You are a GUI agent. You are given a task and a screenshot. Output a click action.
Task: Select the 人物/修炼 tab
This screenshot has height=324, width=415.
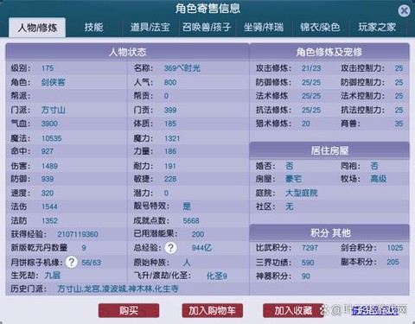(37, 28)
